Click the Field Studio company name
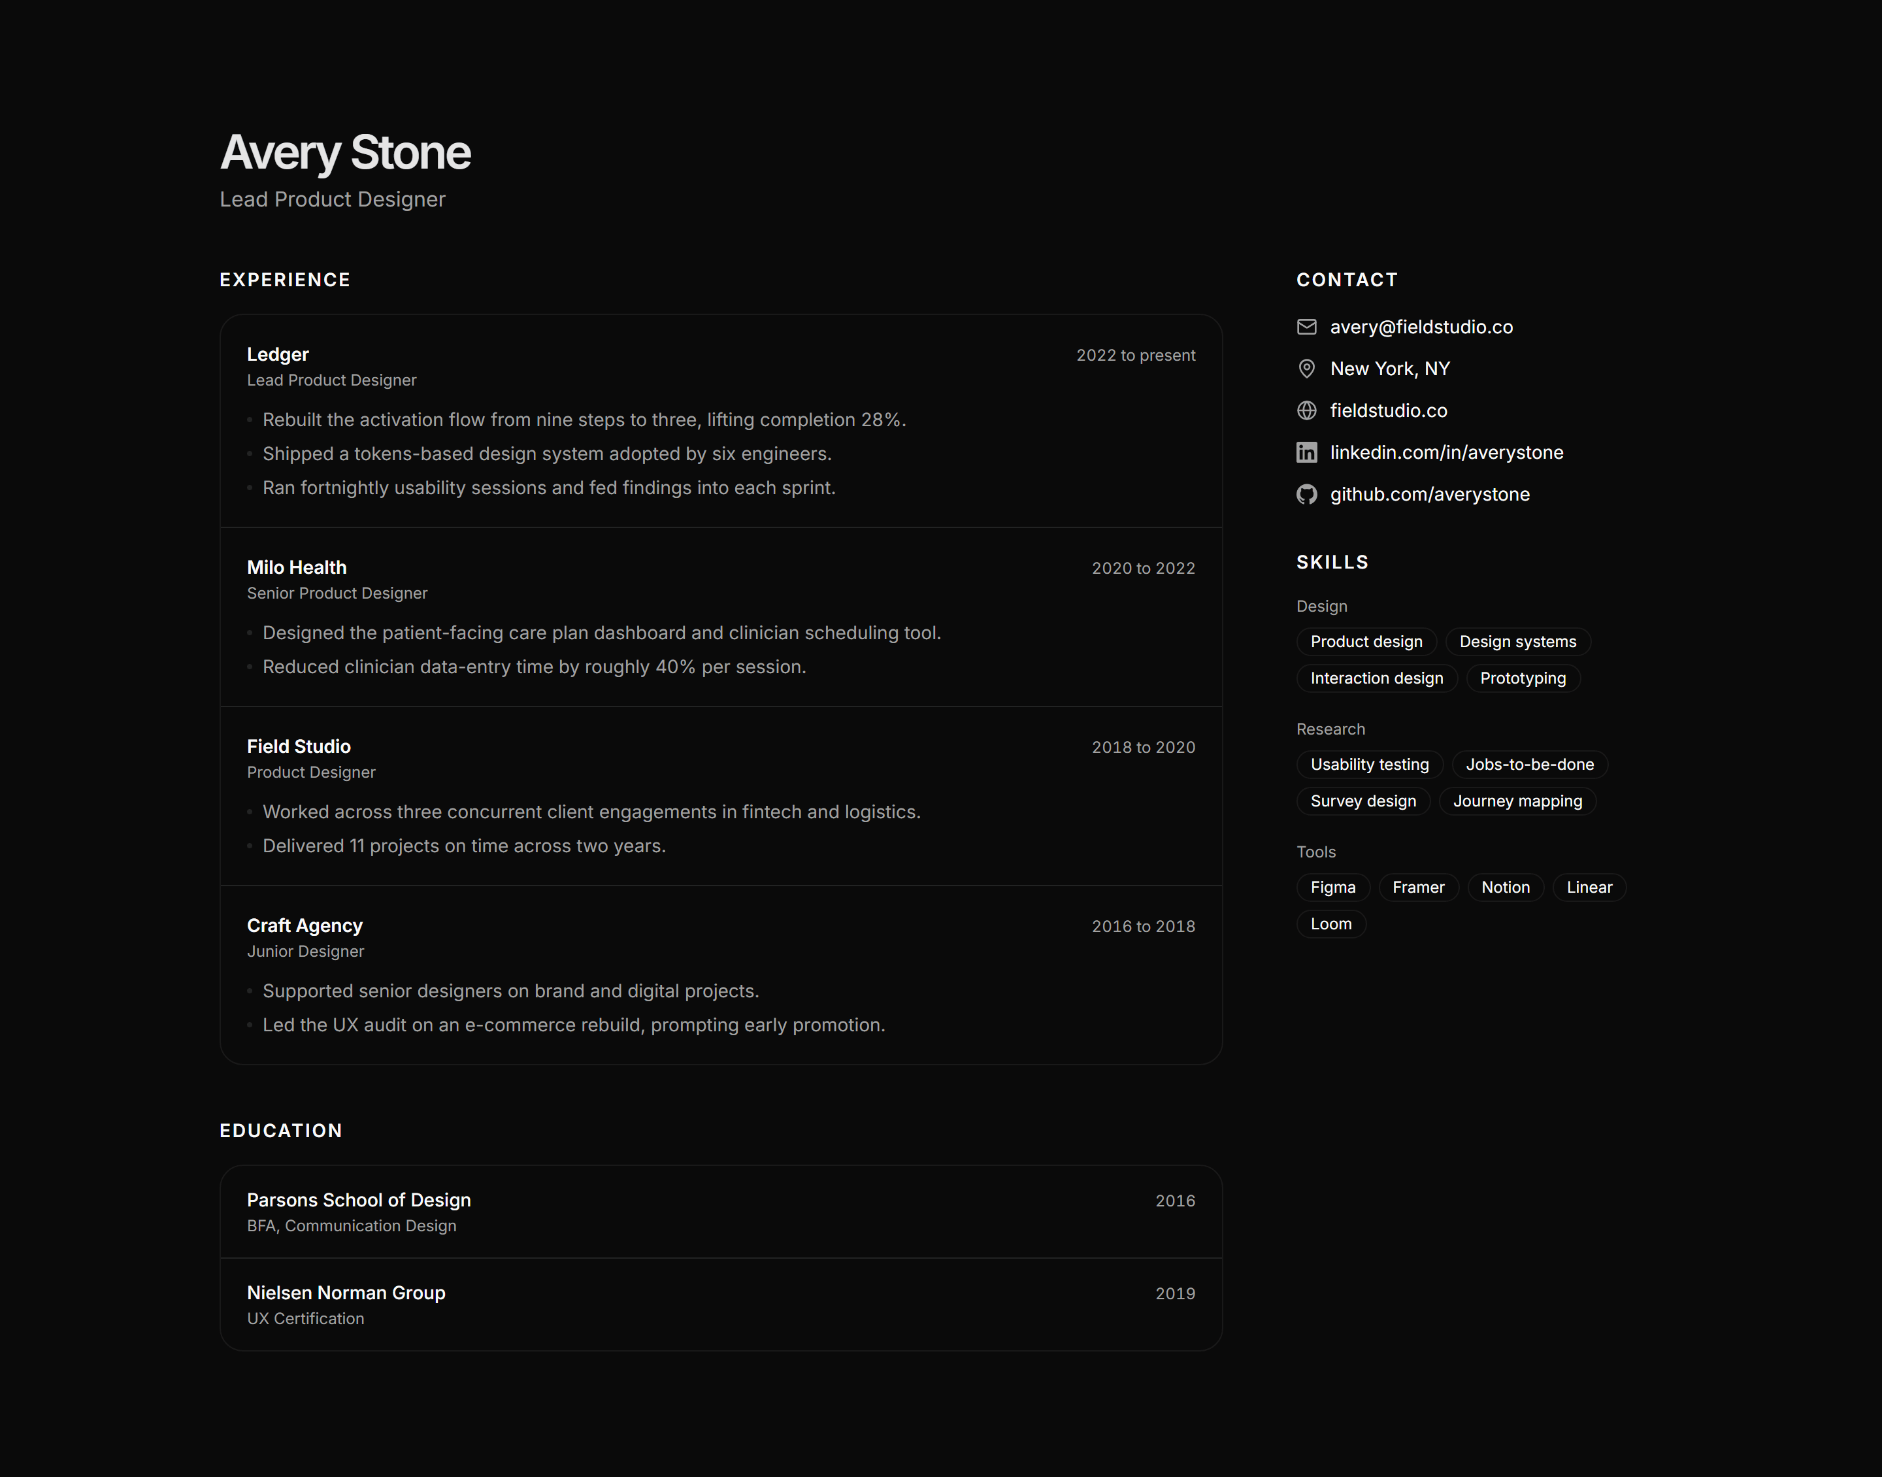Image resolution: width=1882 pixels, height=1477 pixels. [x=298, y=746]
